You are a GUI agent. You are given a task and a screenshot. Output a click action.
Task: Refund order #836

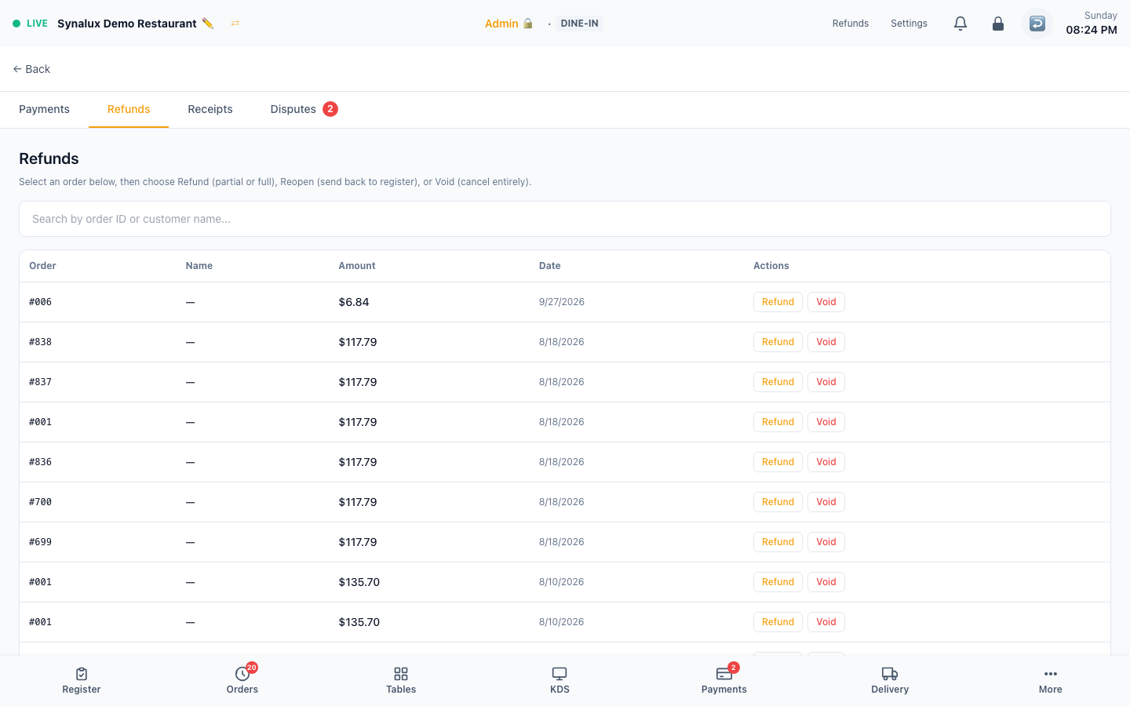(778, 462)
